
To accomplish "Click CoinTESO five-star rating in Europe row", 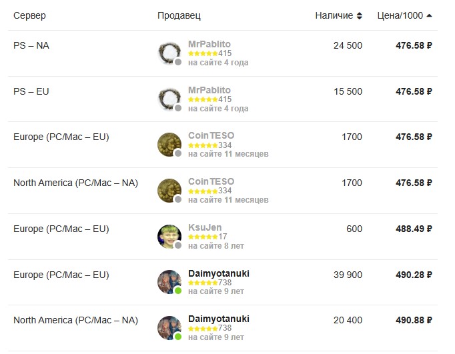I will [x=203, y=145].
